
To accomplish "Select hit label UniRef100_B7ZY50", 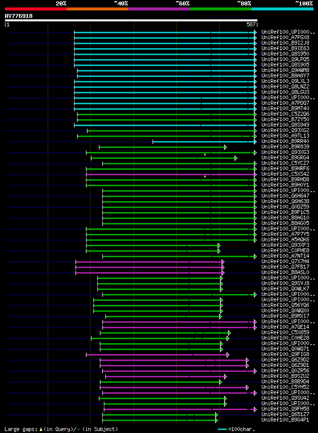I will (x=285, y=119).
